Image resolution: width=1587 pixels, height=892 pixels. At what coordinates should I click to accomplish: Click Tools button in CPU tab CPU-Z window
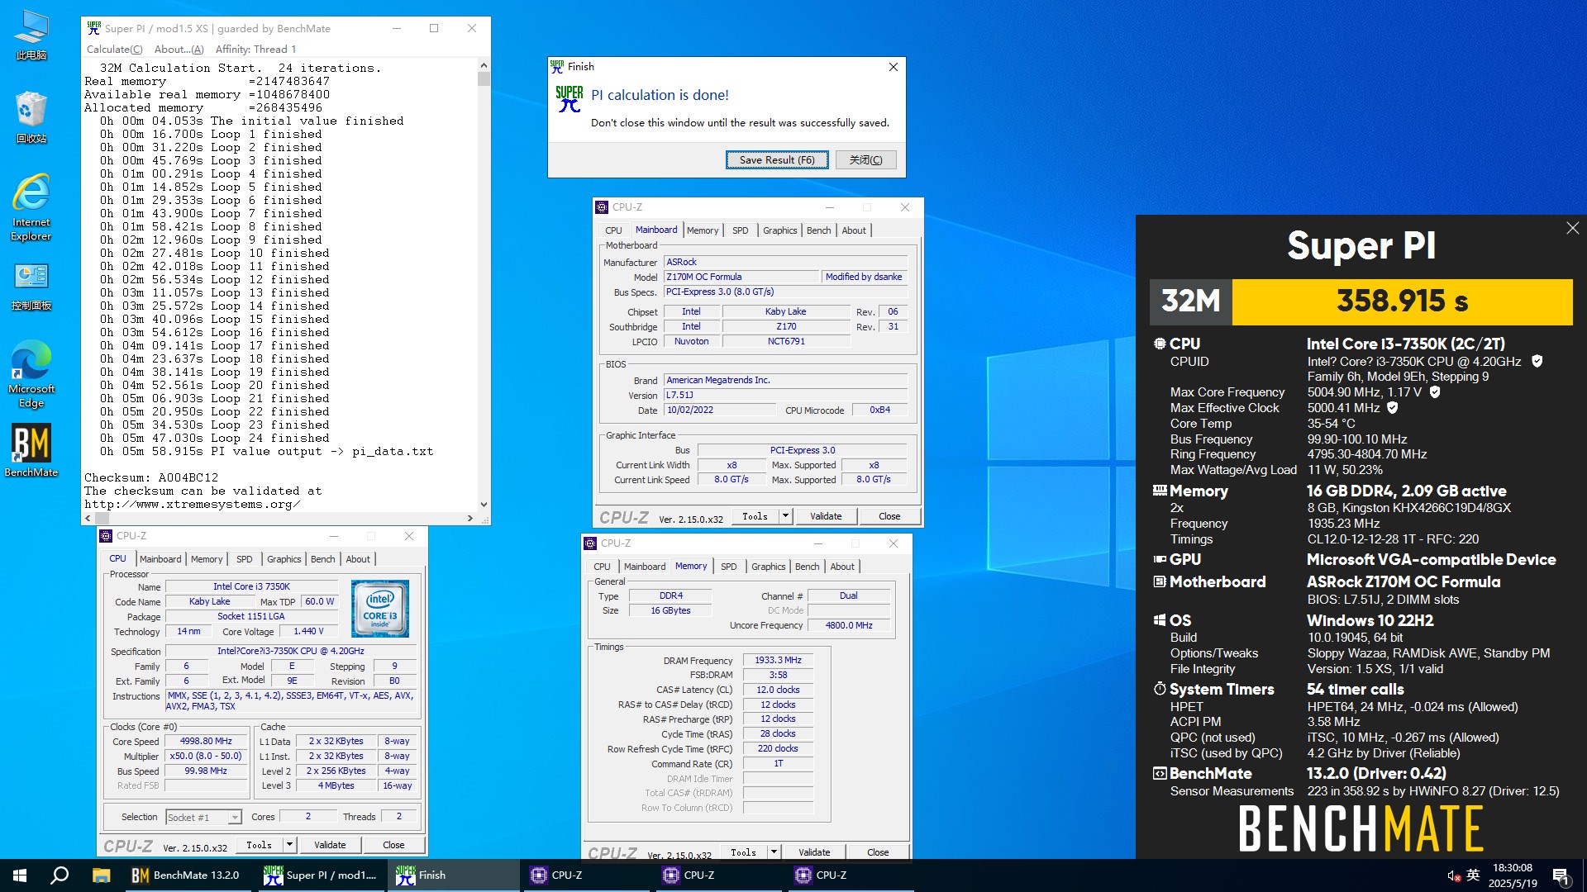(260, 845)
